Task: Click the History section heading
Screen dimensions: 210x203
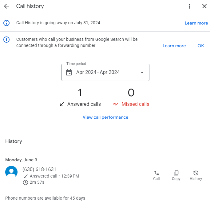Action: 14,141
